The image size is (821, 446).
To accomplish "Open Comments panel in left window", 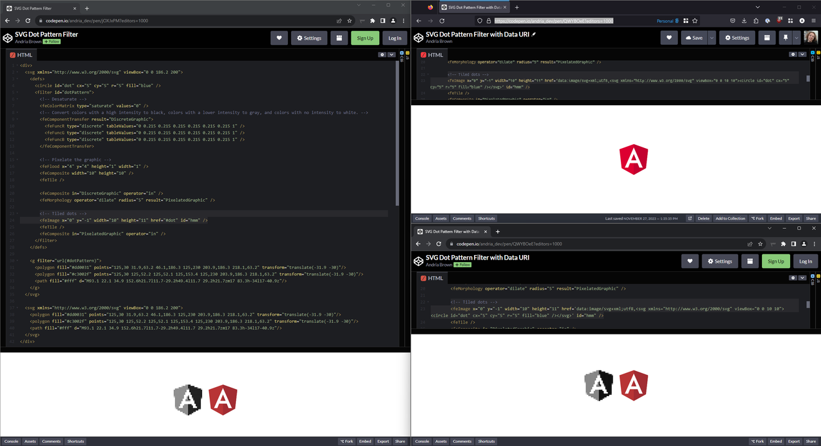I will click(x=51, y=442).
